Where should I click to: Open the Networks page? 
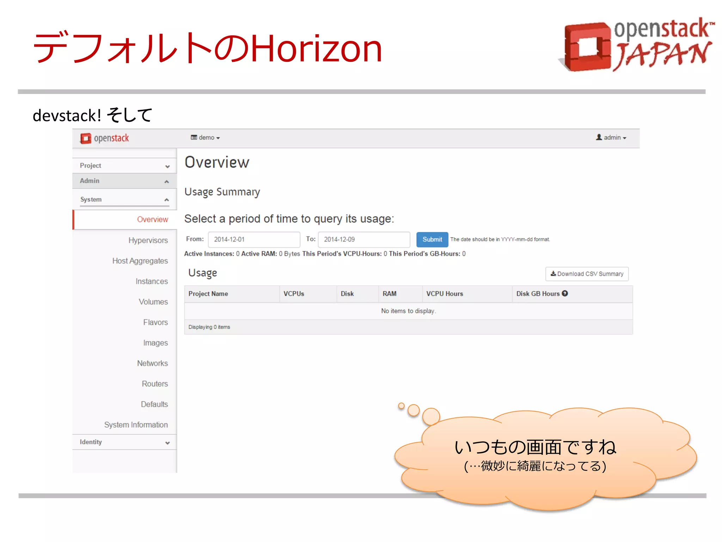pyautogui.click(x=152, y=363)
